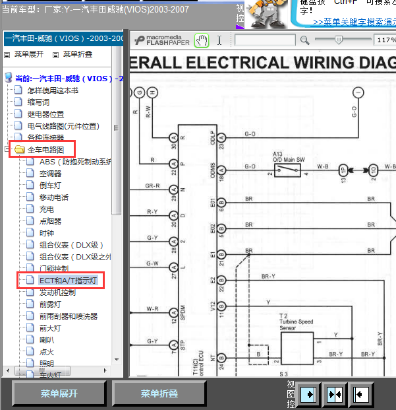Collapse the 全车电路图 tree folder

tap(7, 149)
